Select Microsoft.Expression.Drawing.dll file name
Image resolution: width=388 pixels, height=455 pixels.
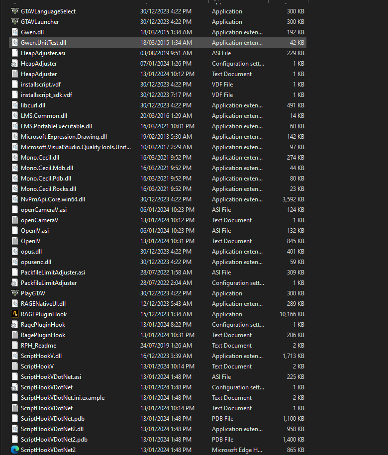[x=64, y=137]
